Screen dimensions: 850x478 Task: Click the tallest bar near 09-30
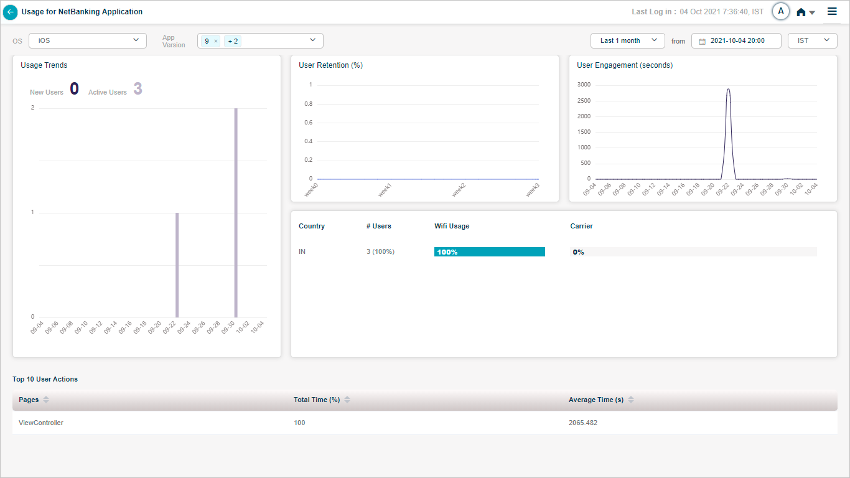[x=236, y=212]
